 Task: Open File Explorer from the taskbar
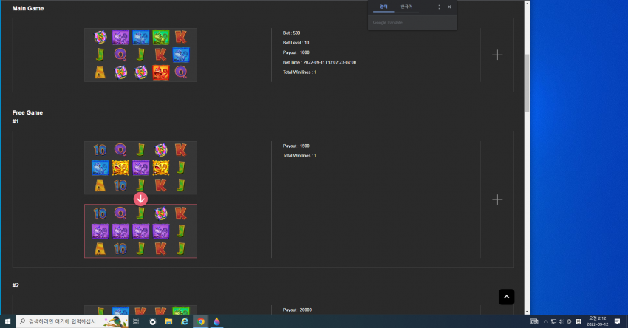point(168,321)
